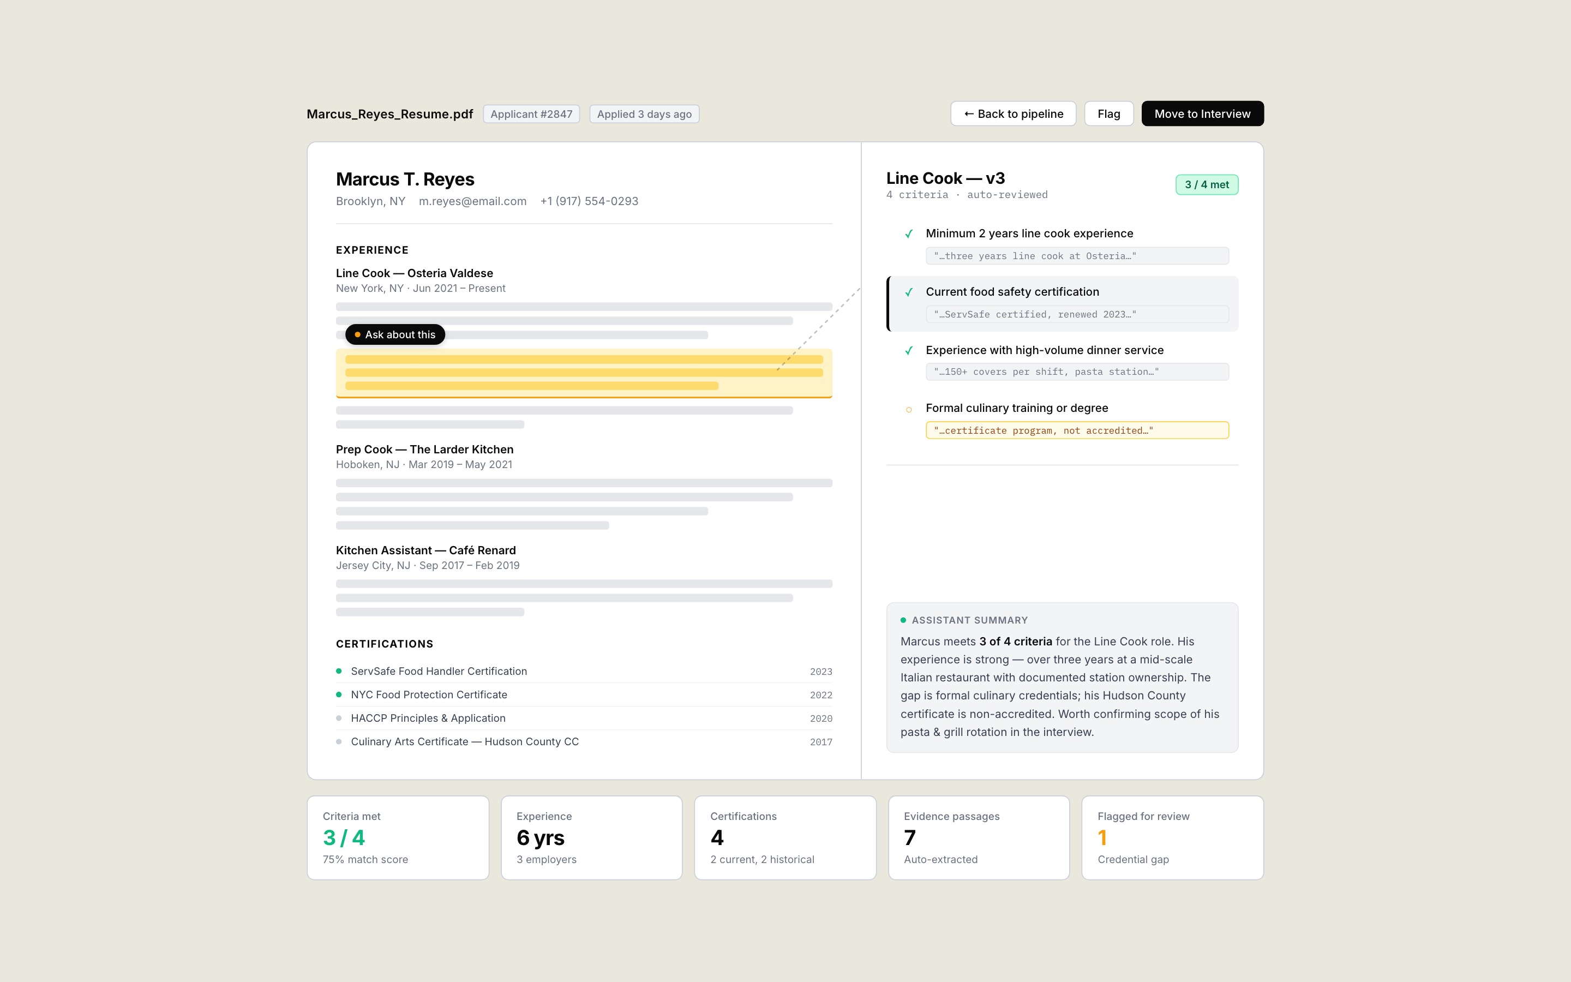1571x982 pixels.
Task: Click gray dot beside HACCP Principles
Action: click(339, 717)
